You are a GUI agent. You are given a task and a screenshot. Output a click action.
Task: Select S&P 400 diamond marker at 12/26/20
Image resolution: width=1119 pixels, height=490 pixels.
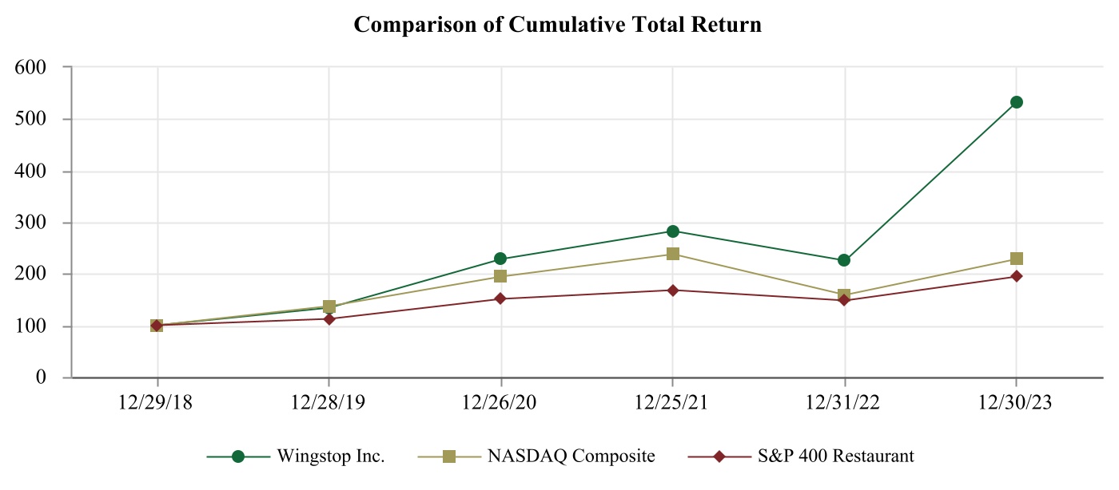click(x=500, y=298)
